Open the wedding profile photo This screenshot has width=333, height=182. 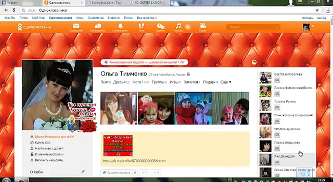coord(57,95)
